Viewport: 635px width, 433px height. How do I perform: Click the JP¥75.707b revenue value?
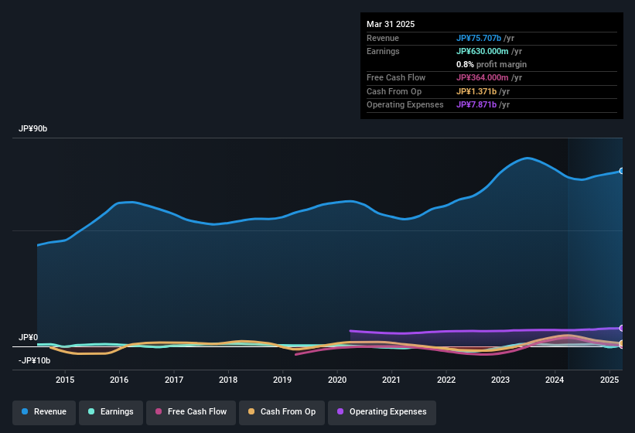tap(479, 38)
